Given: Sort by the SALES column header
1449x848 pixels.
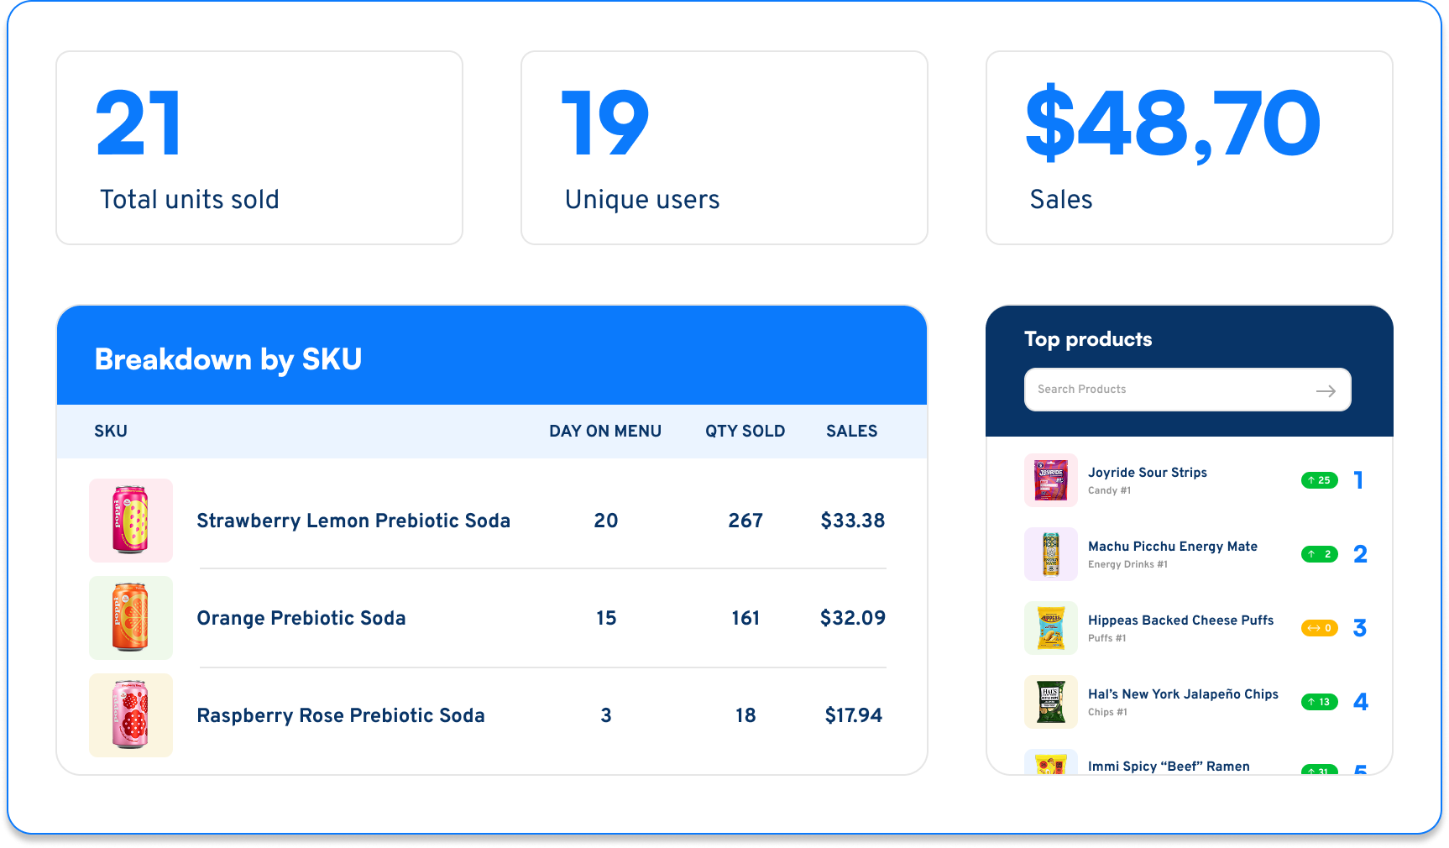Looking at the screenshot, I should click(851, 431).
